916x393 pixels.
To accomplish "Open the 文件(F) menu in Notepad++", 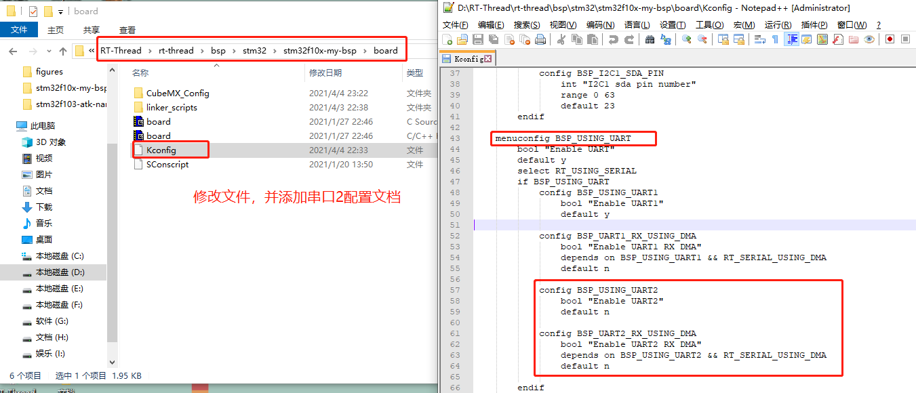I will (455, 25).
